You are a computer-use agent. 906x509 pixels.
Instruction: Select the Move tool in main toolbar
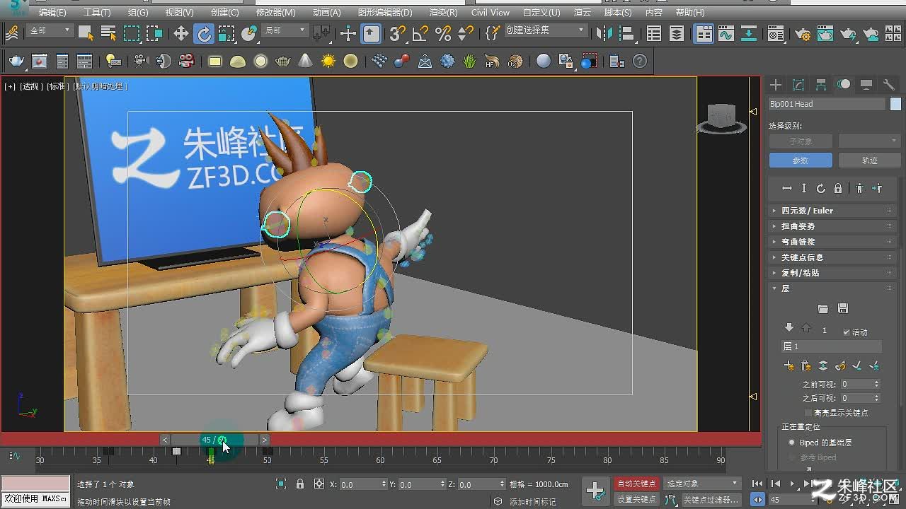tap(181, 33)
